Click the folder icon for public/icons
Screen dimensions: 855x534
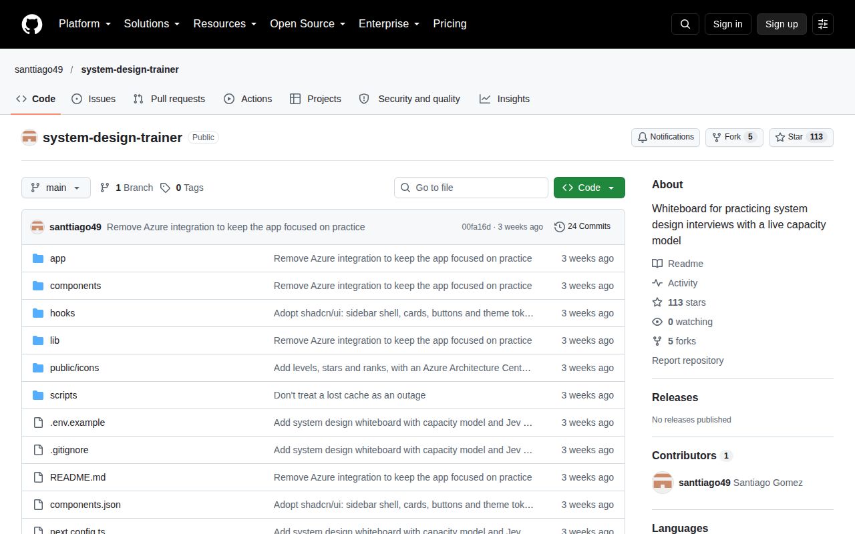[x=38, y=368]
